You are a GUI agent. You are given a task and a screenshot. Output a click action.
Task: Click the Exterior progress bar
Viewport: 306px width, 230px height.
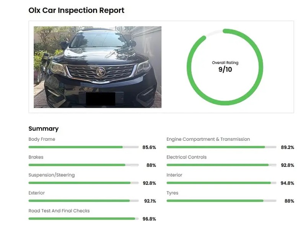tap(83, 200)
